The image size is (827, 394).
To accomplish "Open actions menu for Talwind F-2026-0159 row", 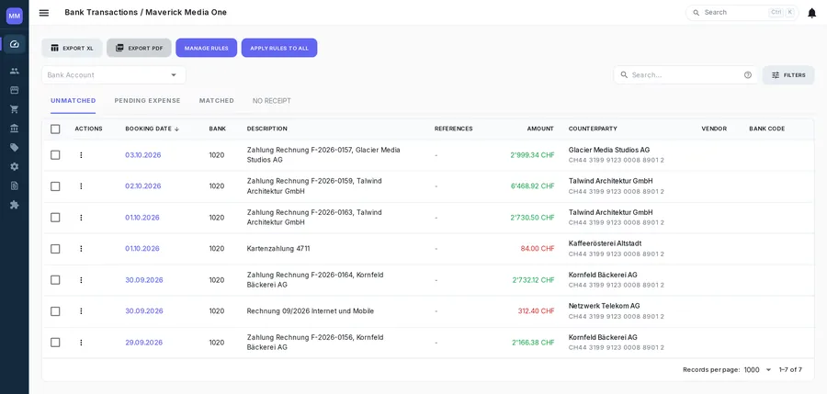I will click(81, 186).
